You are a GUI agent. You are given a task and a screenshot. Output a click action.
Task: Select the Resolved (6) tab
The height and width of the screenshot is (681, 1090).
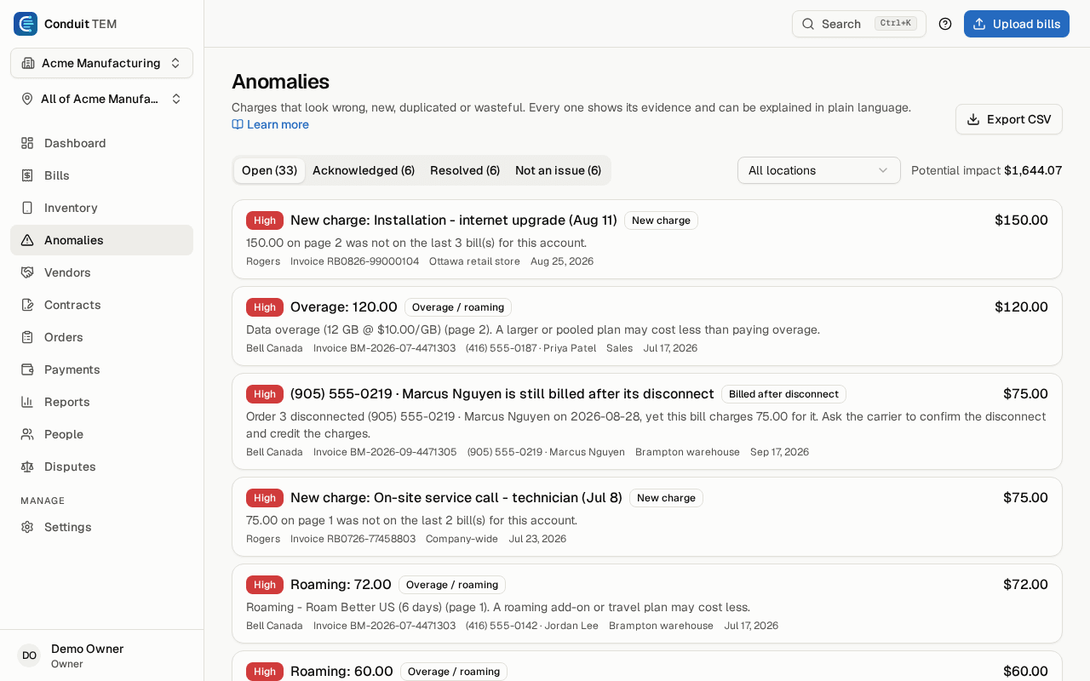(x=465, y=170)
